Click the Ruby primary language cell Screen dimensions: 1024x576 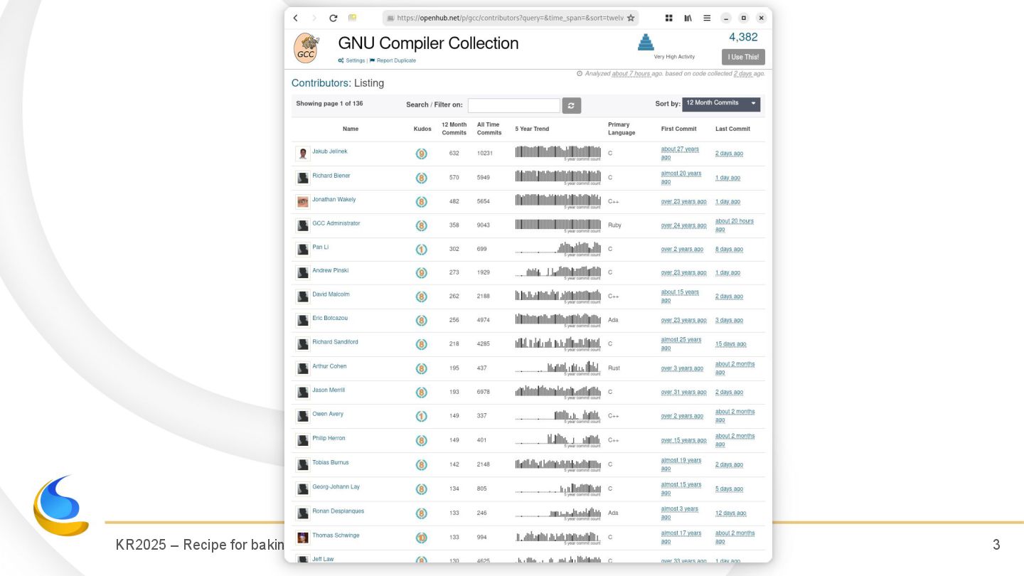point(614,225)
